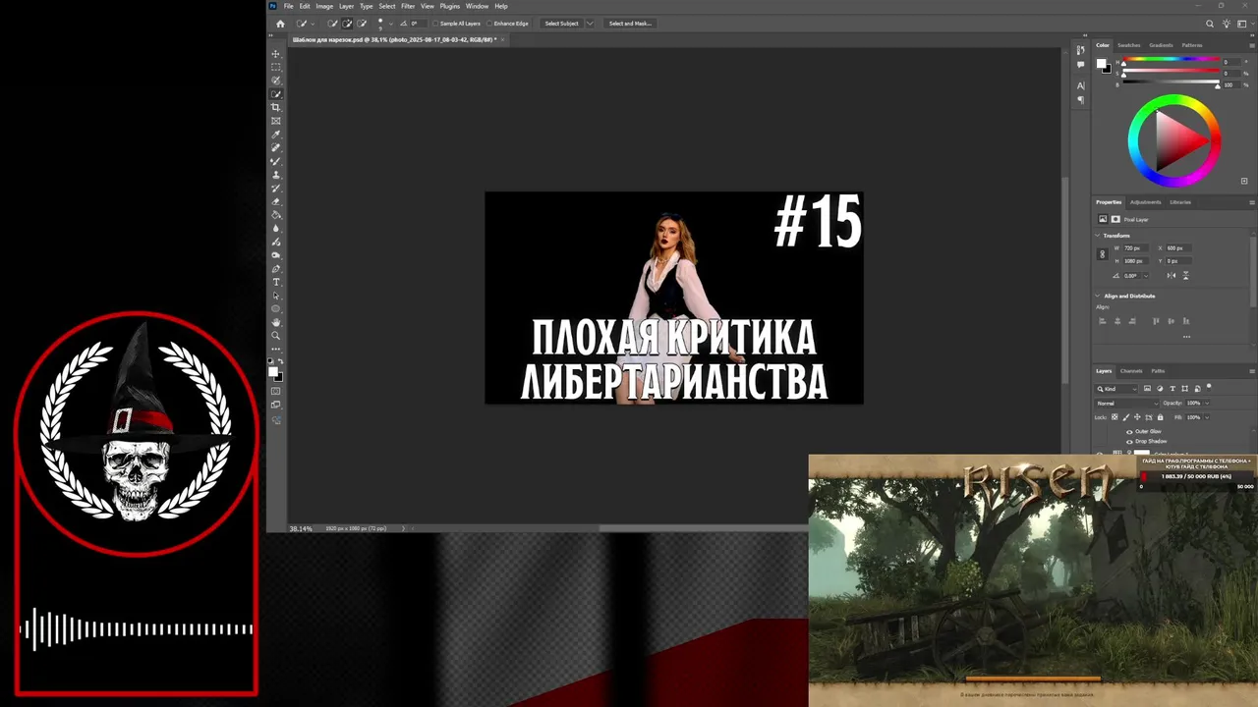This screenshot has width=1258, height=707.
Task: Switch to the Swatches tab
Action: coord(1129,45)
